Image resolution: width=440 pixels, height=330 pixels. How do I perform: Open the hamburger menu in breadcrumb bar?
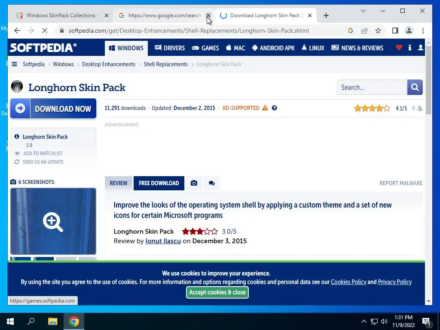click(x=14, y=64)
